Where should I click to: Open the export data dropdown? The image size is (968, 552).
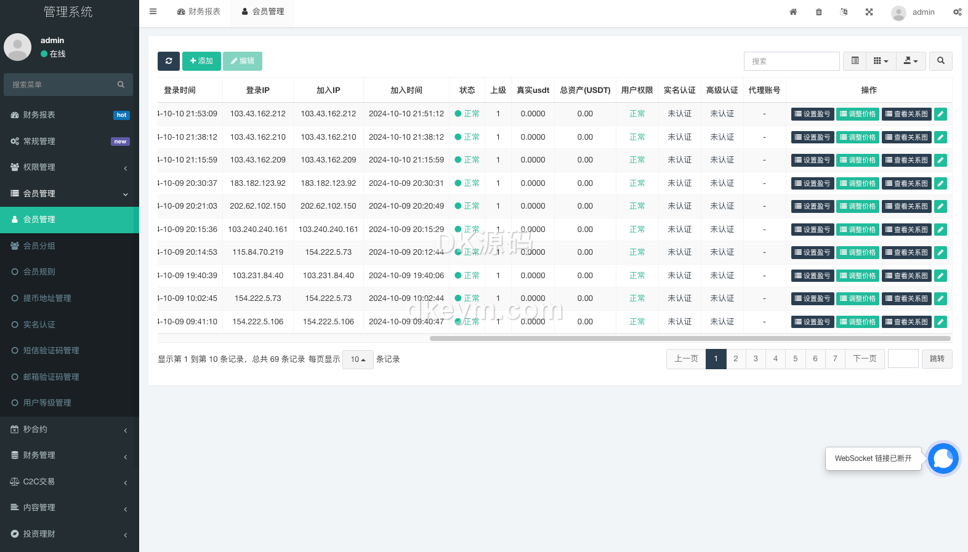pos(910,61)
